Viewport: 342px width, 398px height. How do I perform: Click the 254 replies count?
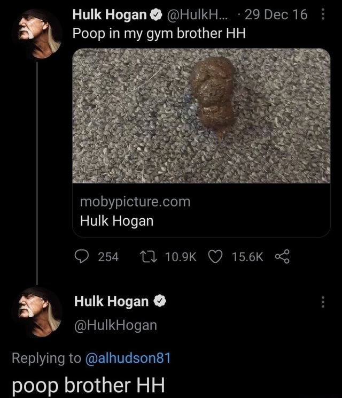pos(108,257)
